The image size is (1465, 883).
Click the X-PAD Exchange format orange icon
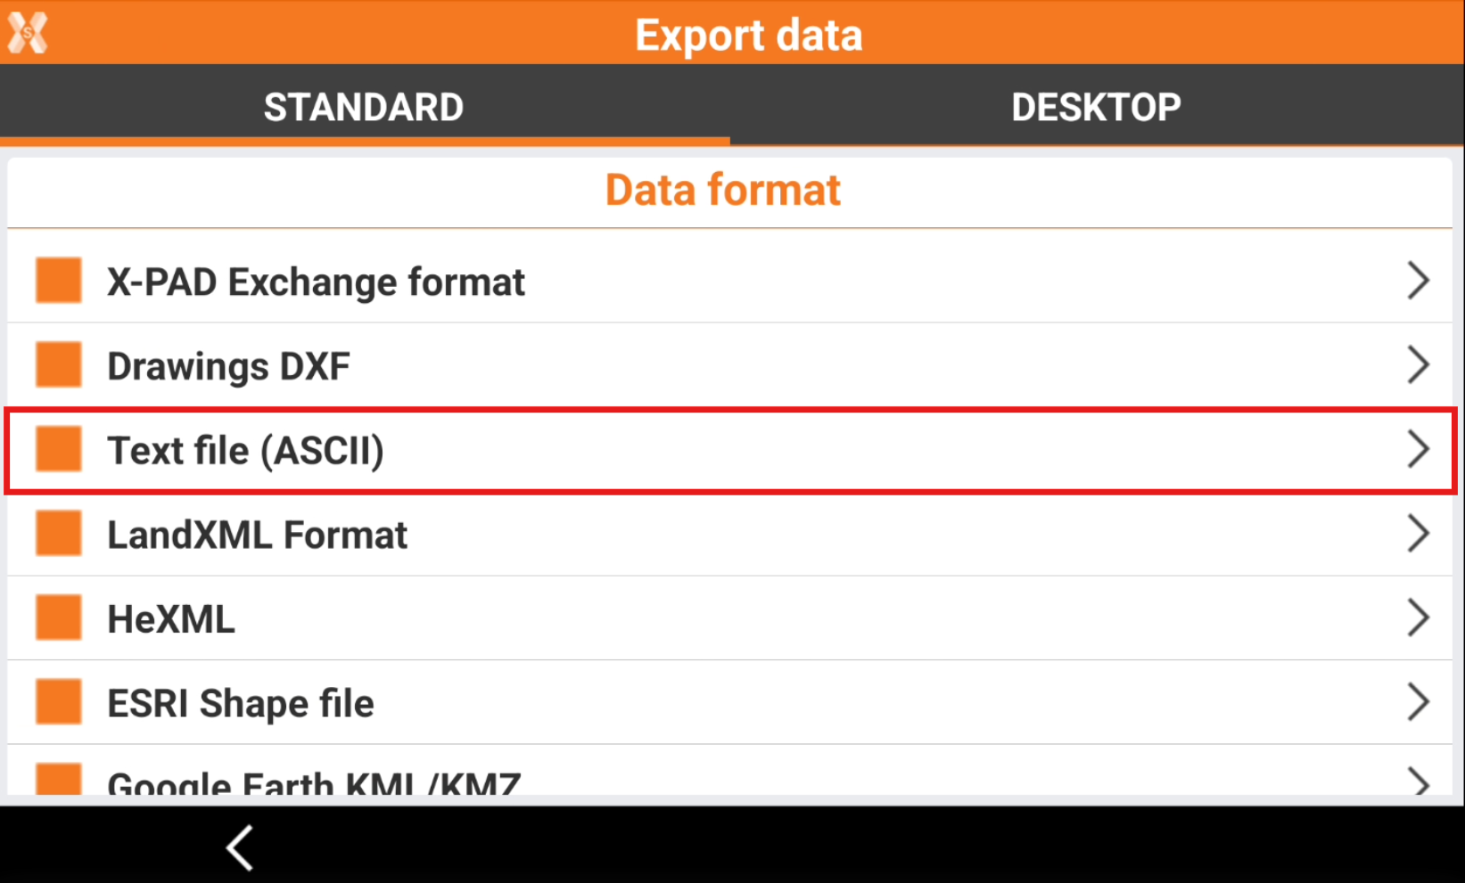[x=57, y=281]
